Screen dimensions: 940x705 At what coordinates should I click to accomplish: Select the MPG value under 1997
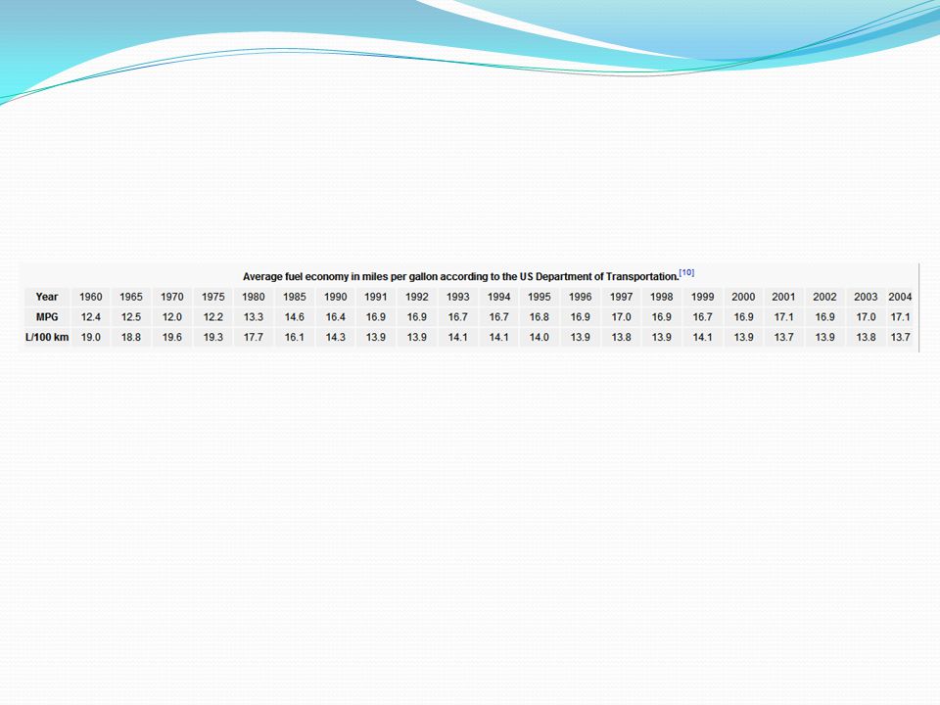pos(621,317)
